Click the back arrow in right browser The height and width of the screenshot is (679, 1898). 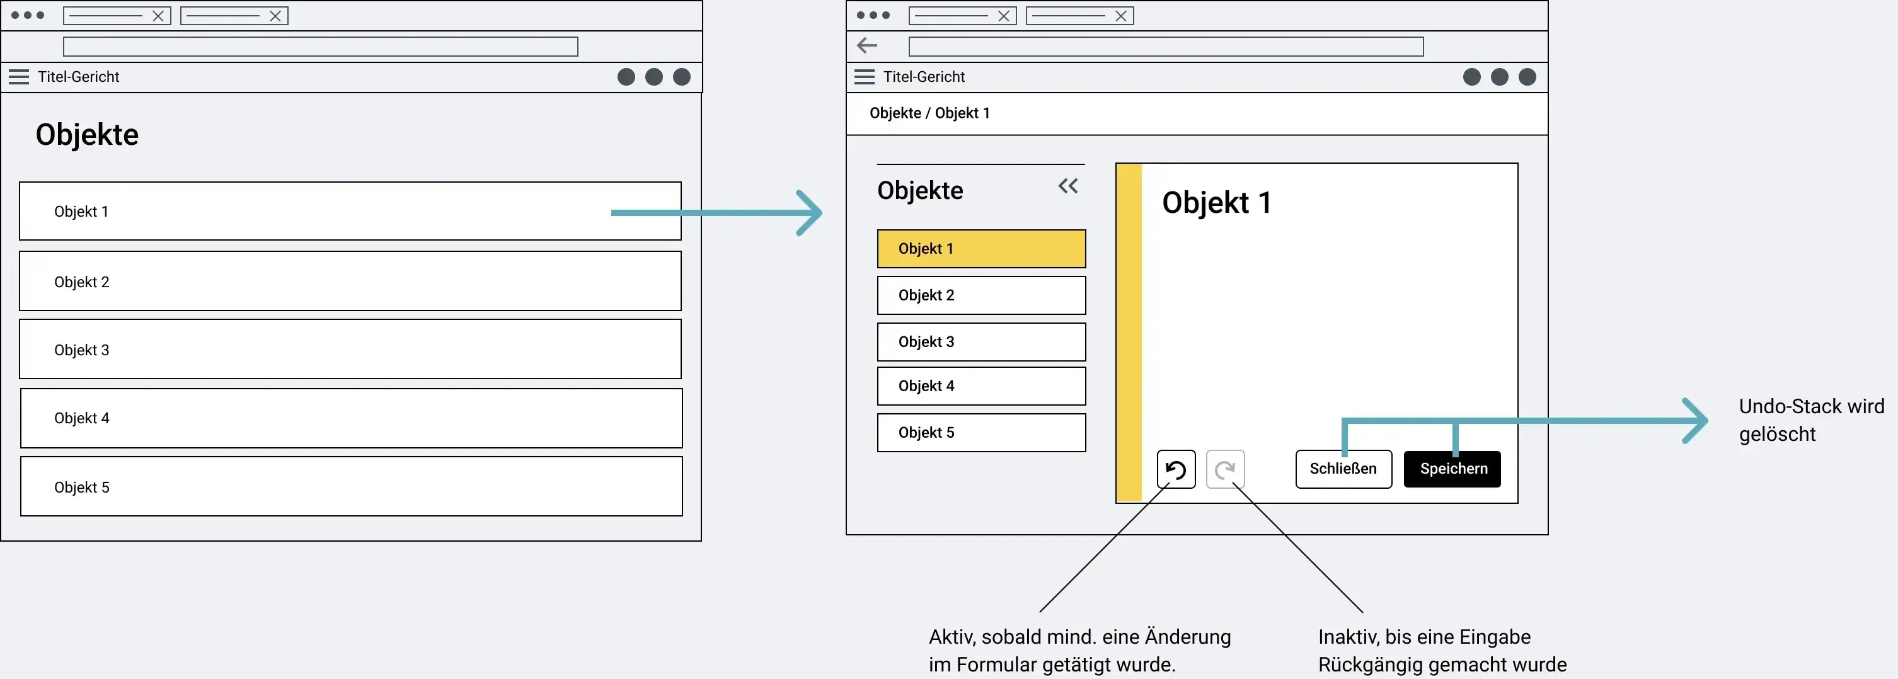867,45
